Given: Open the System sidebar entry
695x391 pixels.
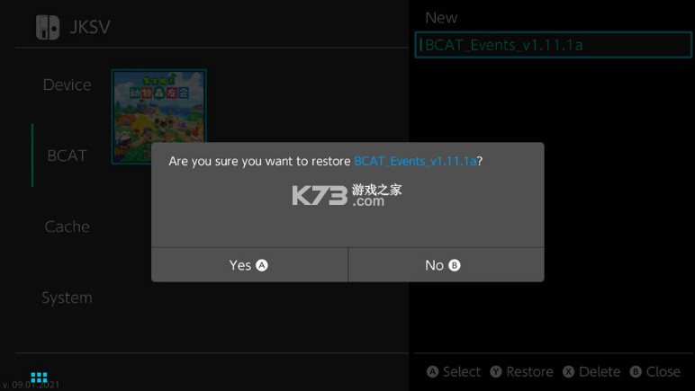Looking at the screenshot, I should point(67,298).
